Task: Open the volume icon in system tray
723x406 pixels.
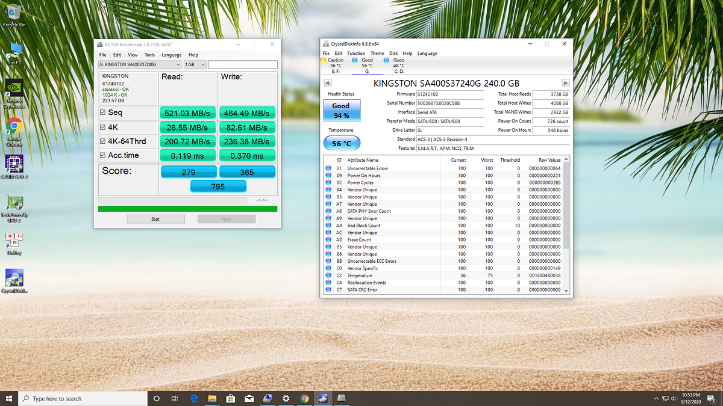Action: (675, 398)
